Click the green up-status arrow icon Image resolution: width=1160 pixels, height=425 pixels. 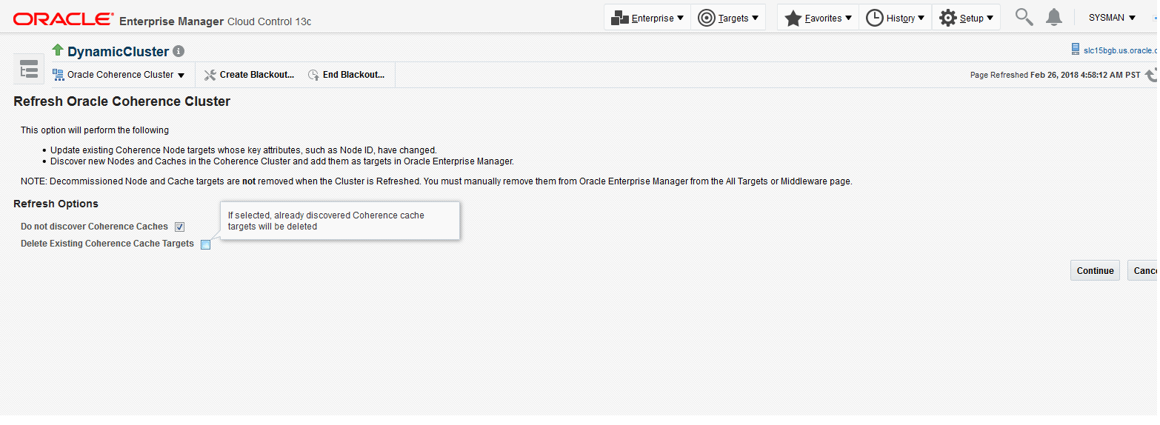coord(58,50)
